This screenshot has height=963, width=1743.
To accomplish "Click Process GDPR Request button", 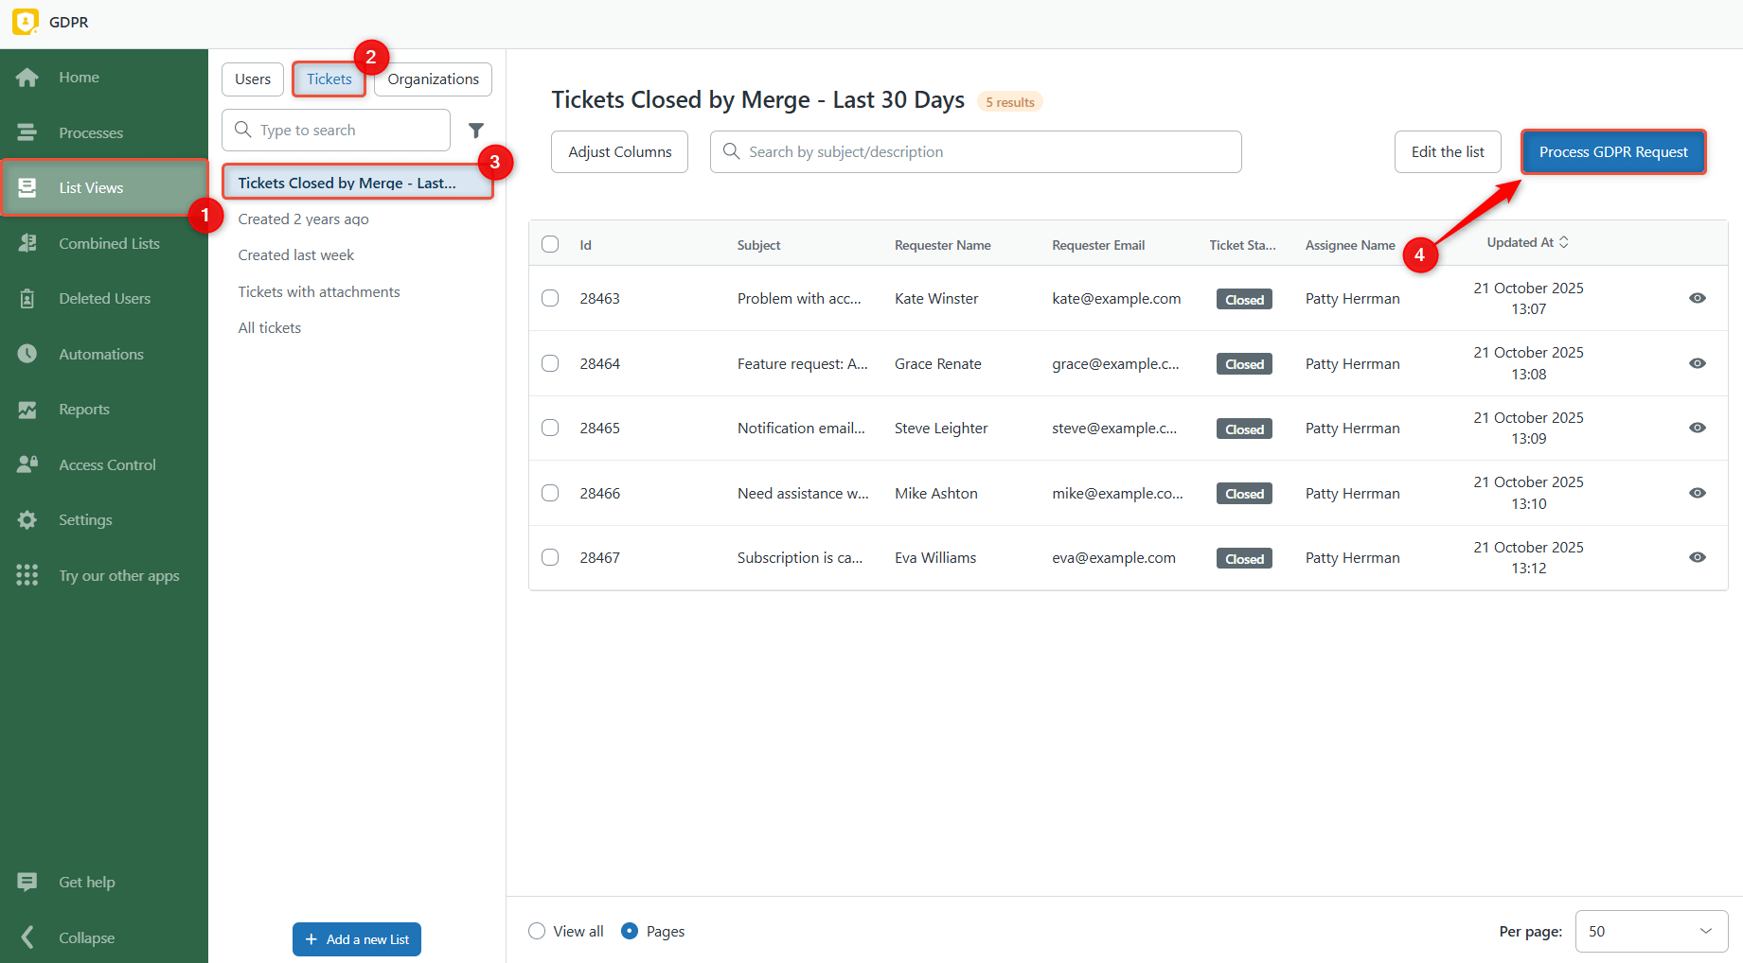I will coord(1612,152).
